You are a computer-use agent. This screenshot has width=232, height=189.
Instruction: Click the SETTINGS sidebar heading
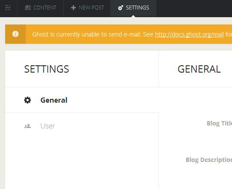click(46, 69)
